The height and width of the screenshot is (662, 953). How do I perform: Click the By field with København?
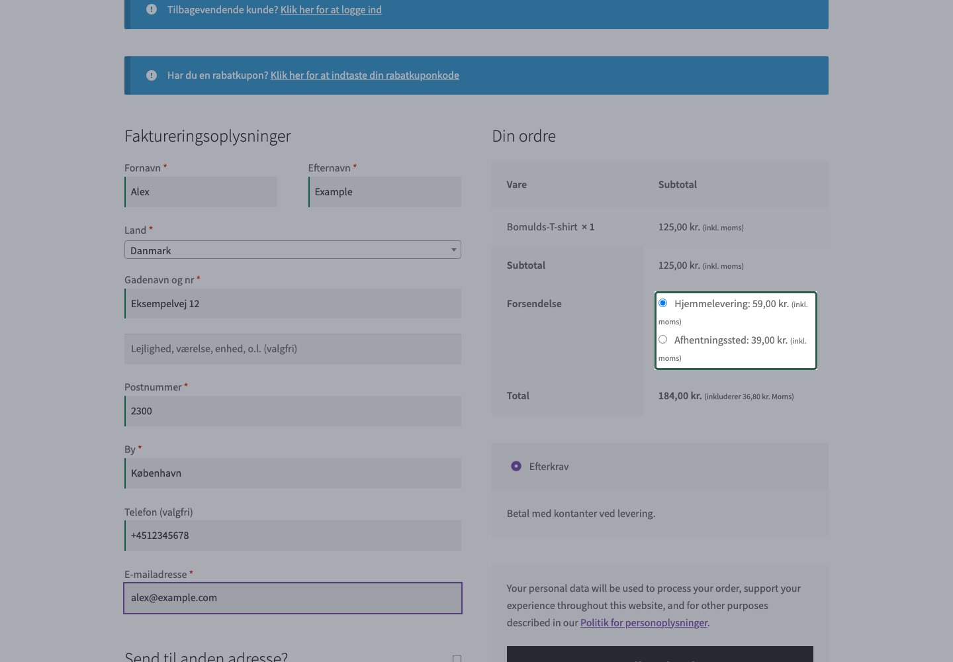tap(293, 473)
